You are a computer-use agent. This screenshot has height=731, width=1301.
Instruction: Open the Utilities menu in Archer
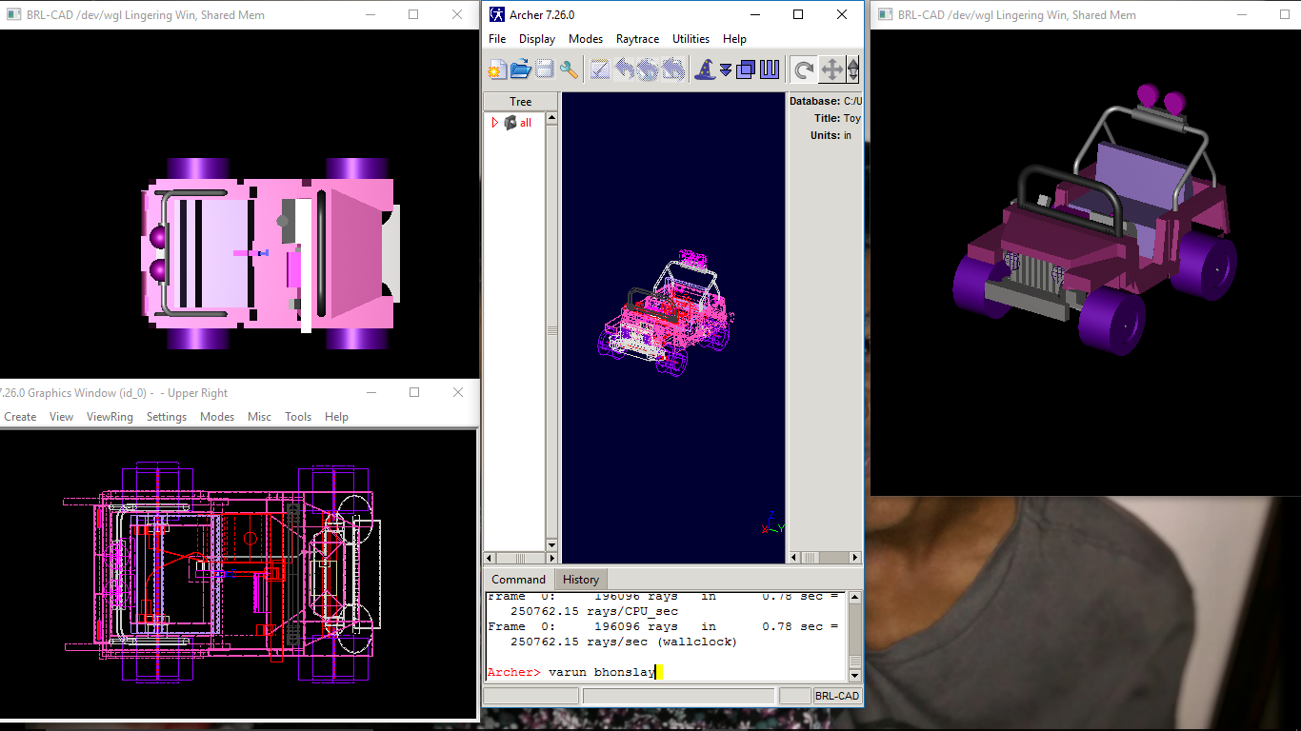pyautogui.click(x=691, y=39)
